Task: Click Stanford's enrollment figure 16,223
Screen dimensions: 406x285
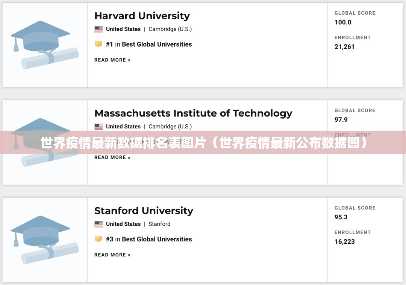Action: click(x=345, y=241)
